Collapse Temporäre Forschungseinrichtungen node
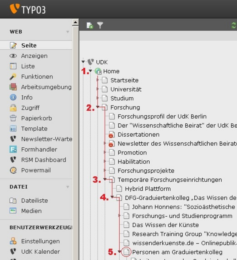The width and height of the screenshot is (237, 260). [x=105, y=179]
